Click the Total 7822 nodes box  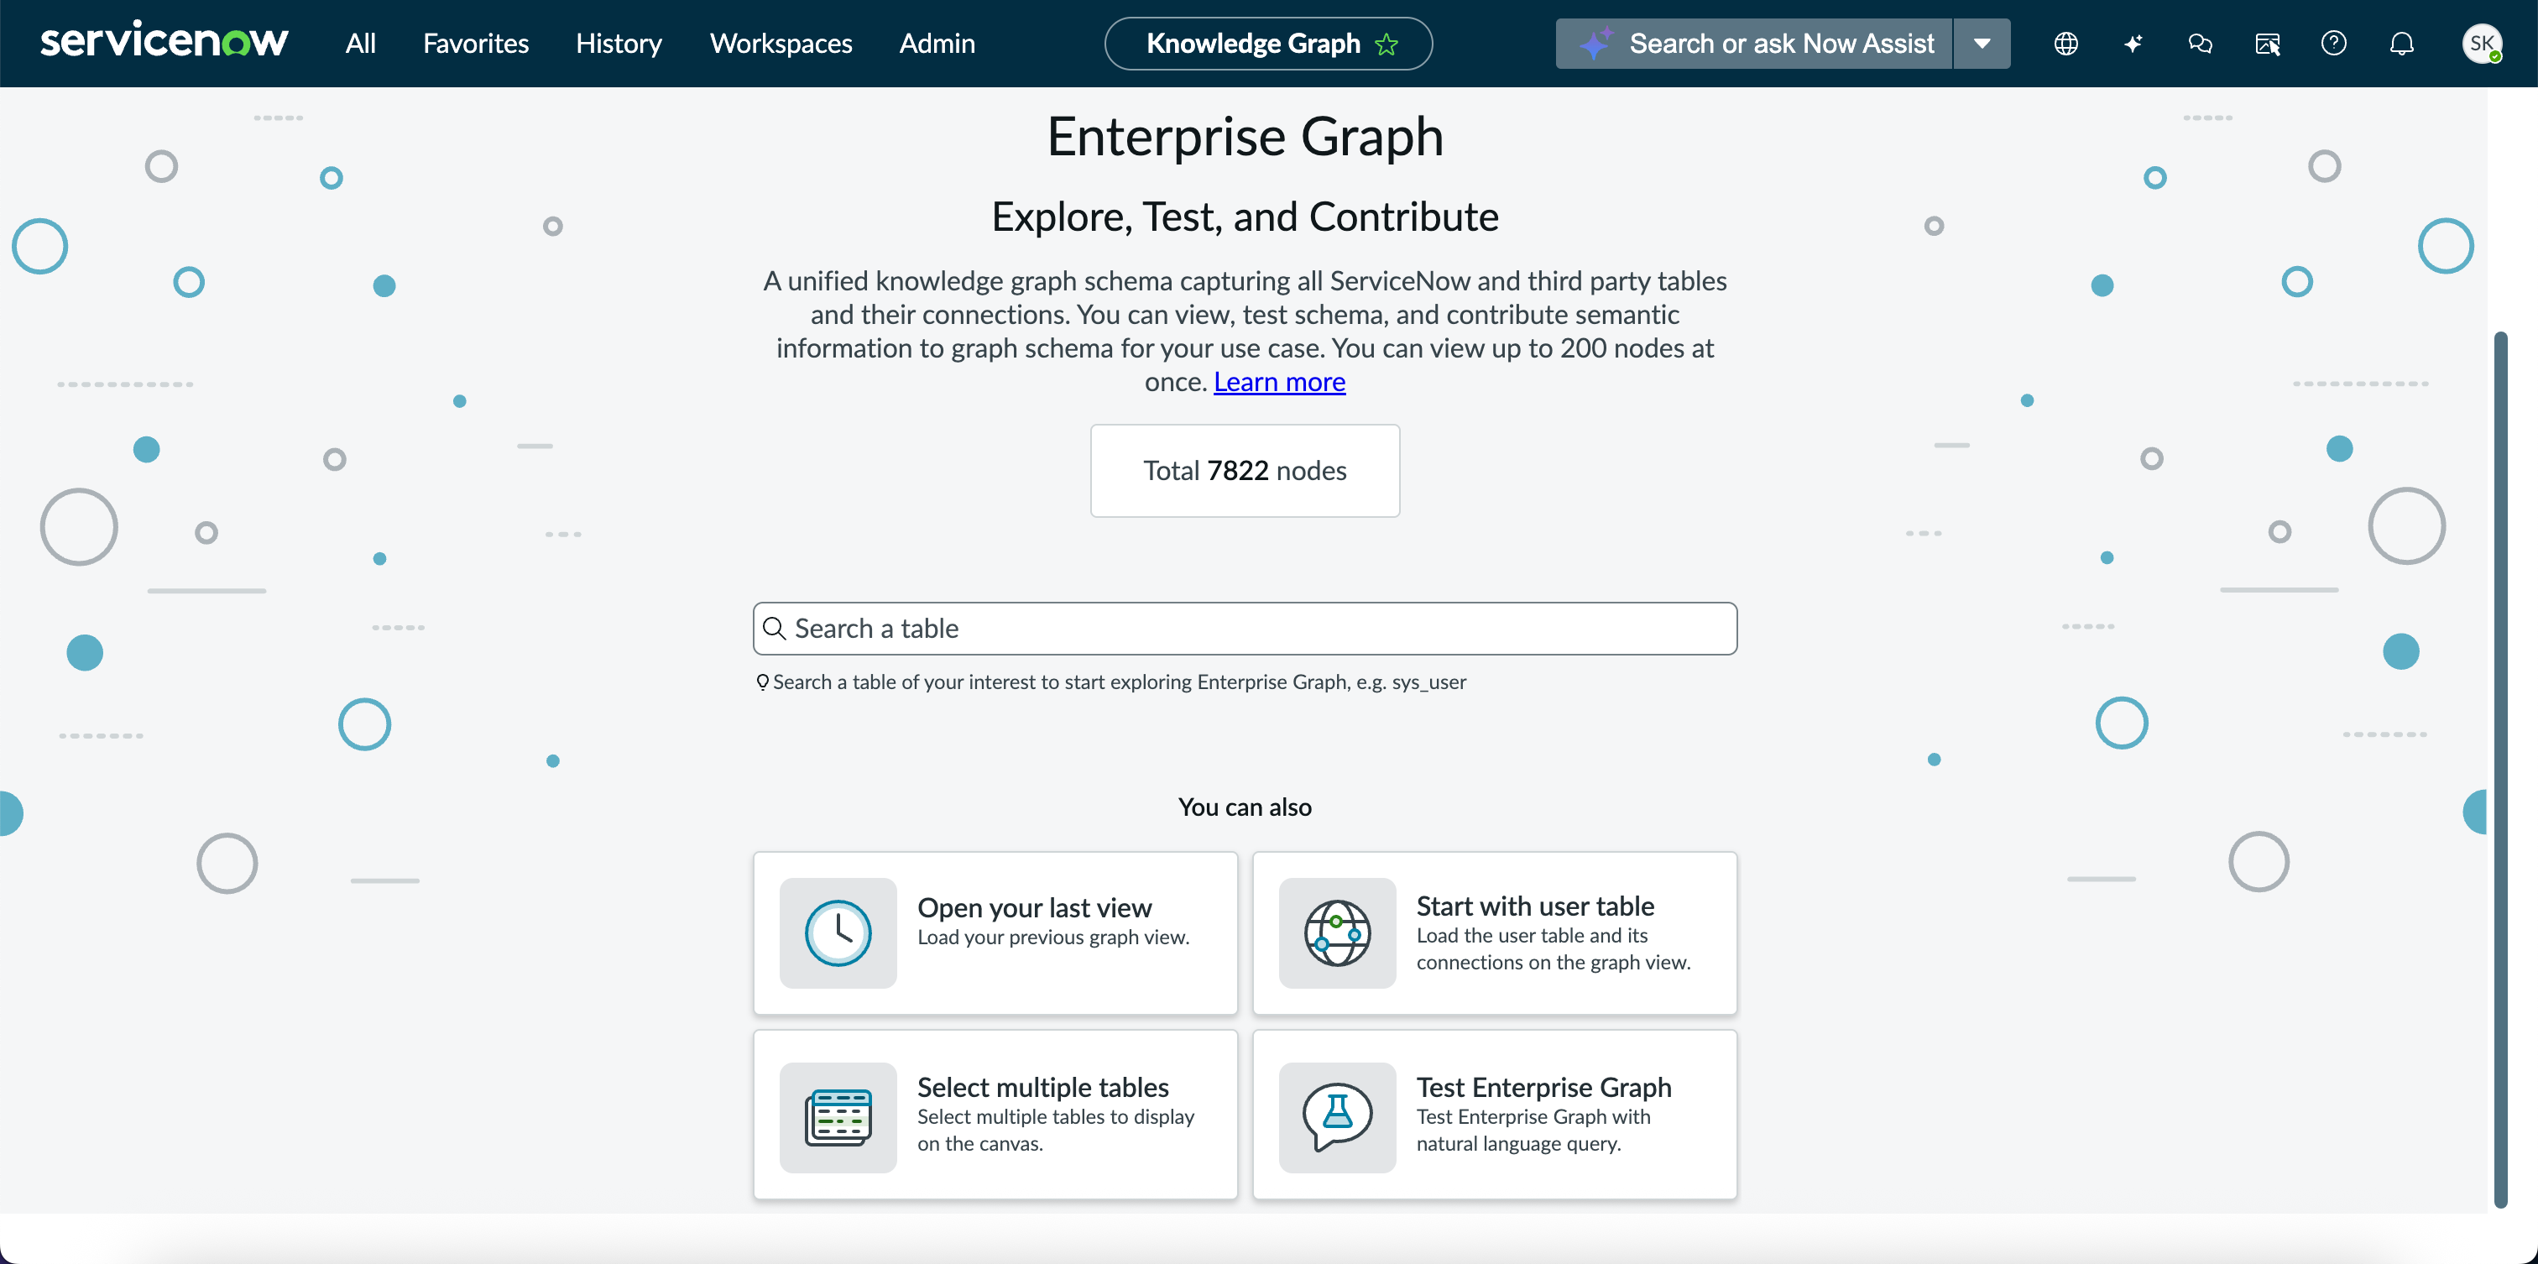tap(1245, 471)
